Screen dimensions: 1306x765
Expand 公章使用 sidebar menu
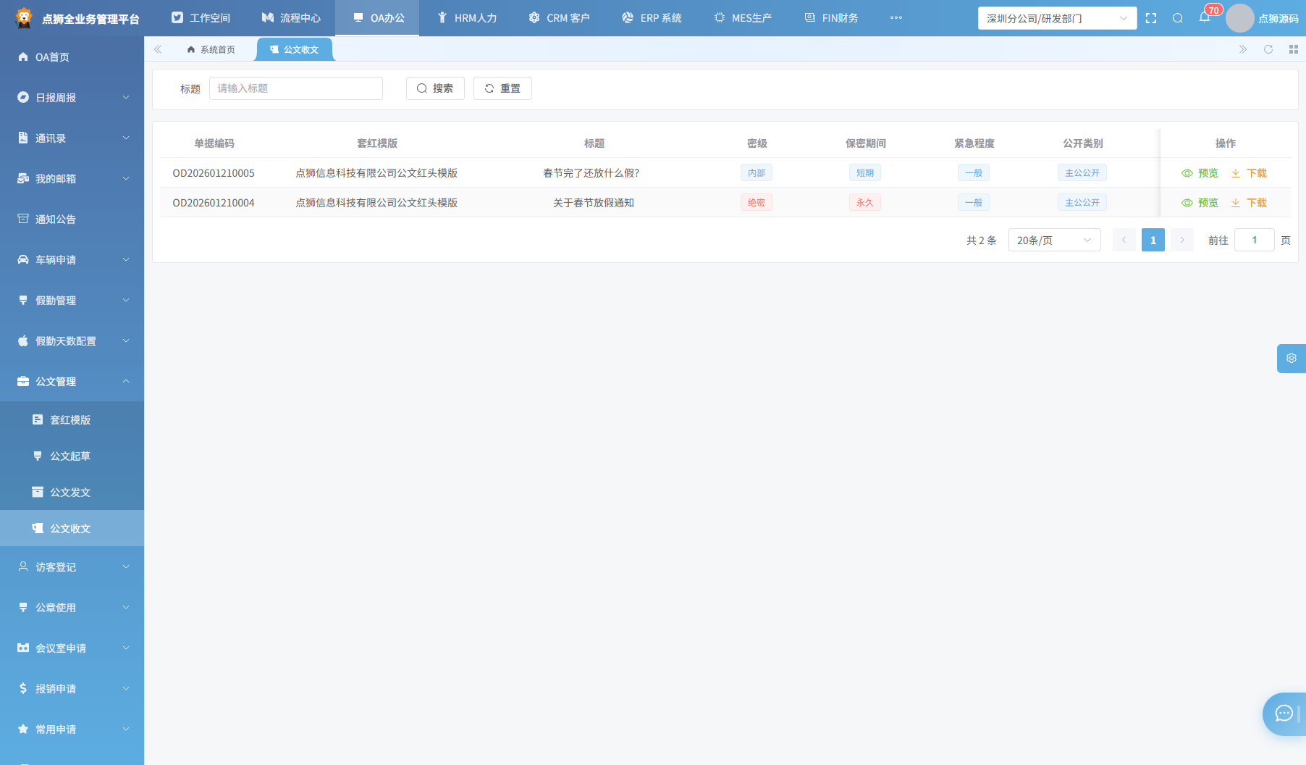click(x=72, y=607)
